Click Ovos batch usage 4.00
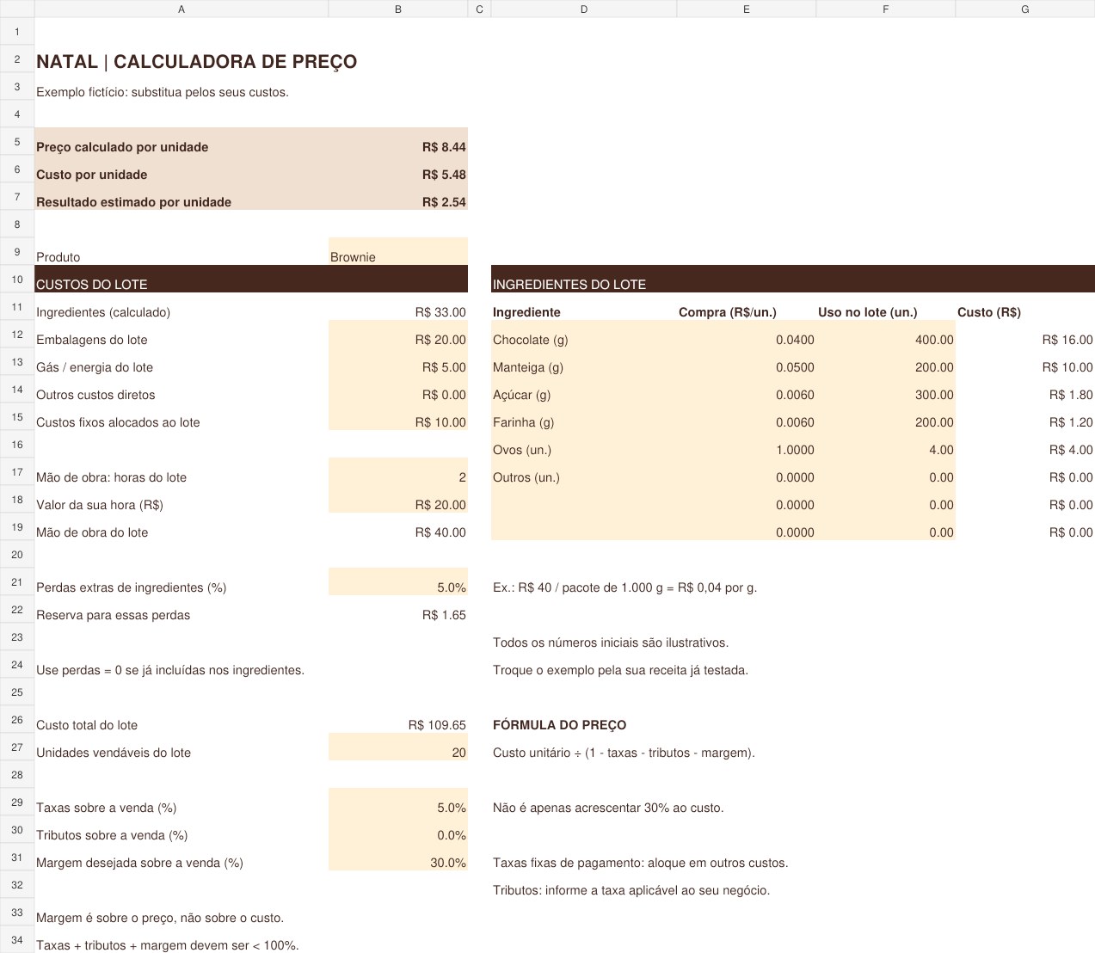This screenshot has height=953, width=1095. coord(886,444)
